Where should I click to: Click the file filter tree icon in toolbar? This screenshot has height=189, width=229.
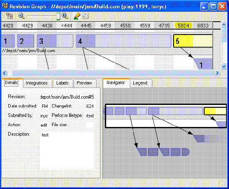point(10,16)
